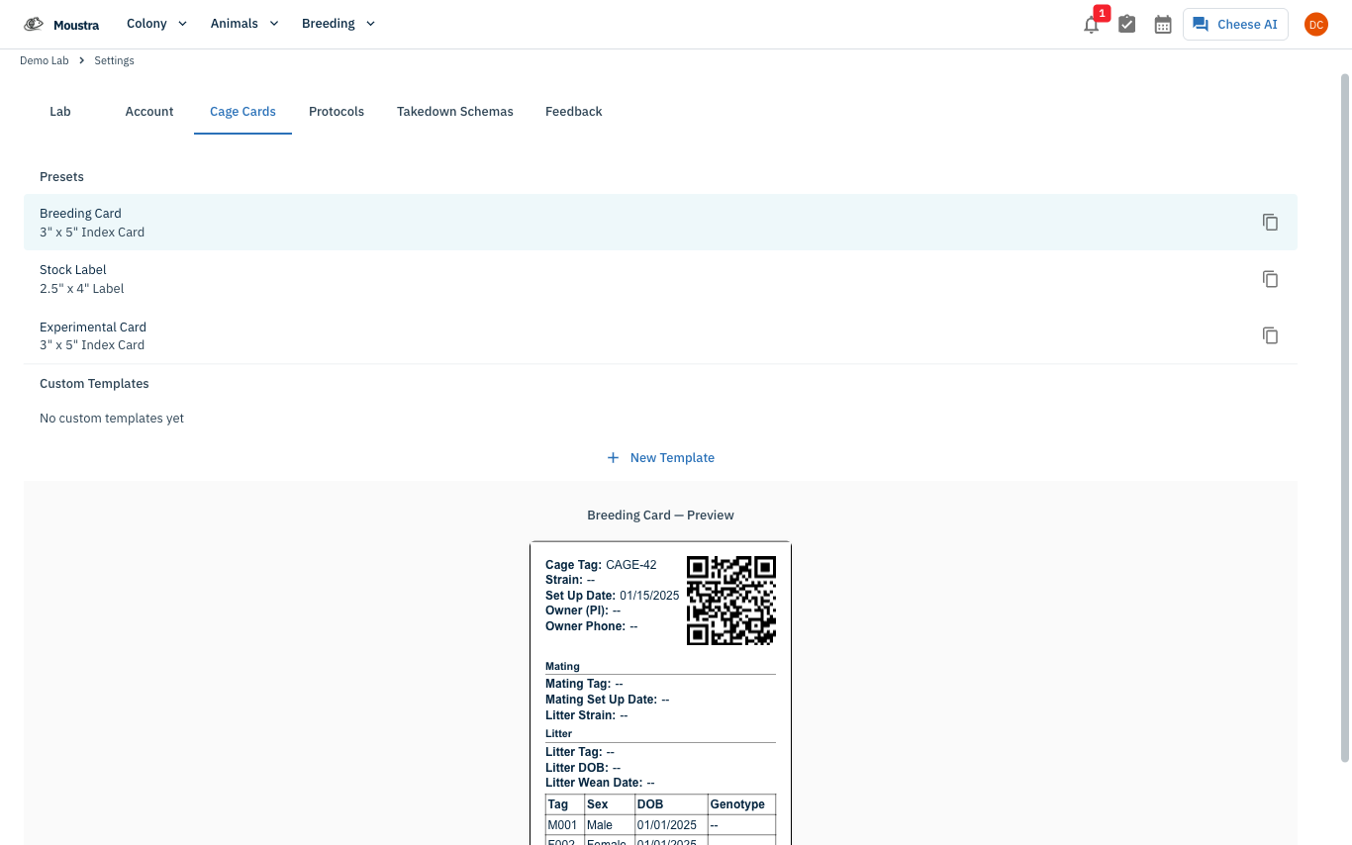Duplicate the Experimental Card preset
Image resolution: width=1352 pixels, height=845 pixels.
[1270, 335]
